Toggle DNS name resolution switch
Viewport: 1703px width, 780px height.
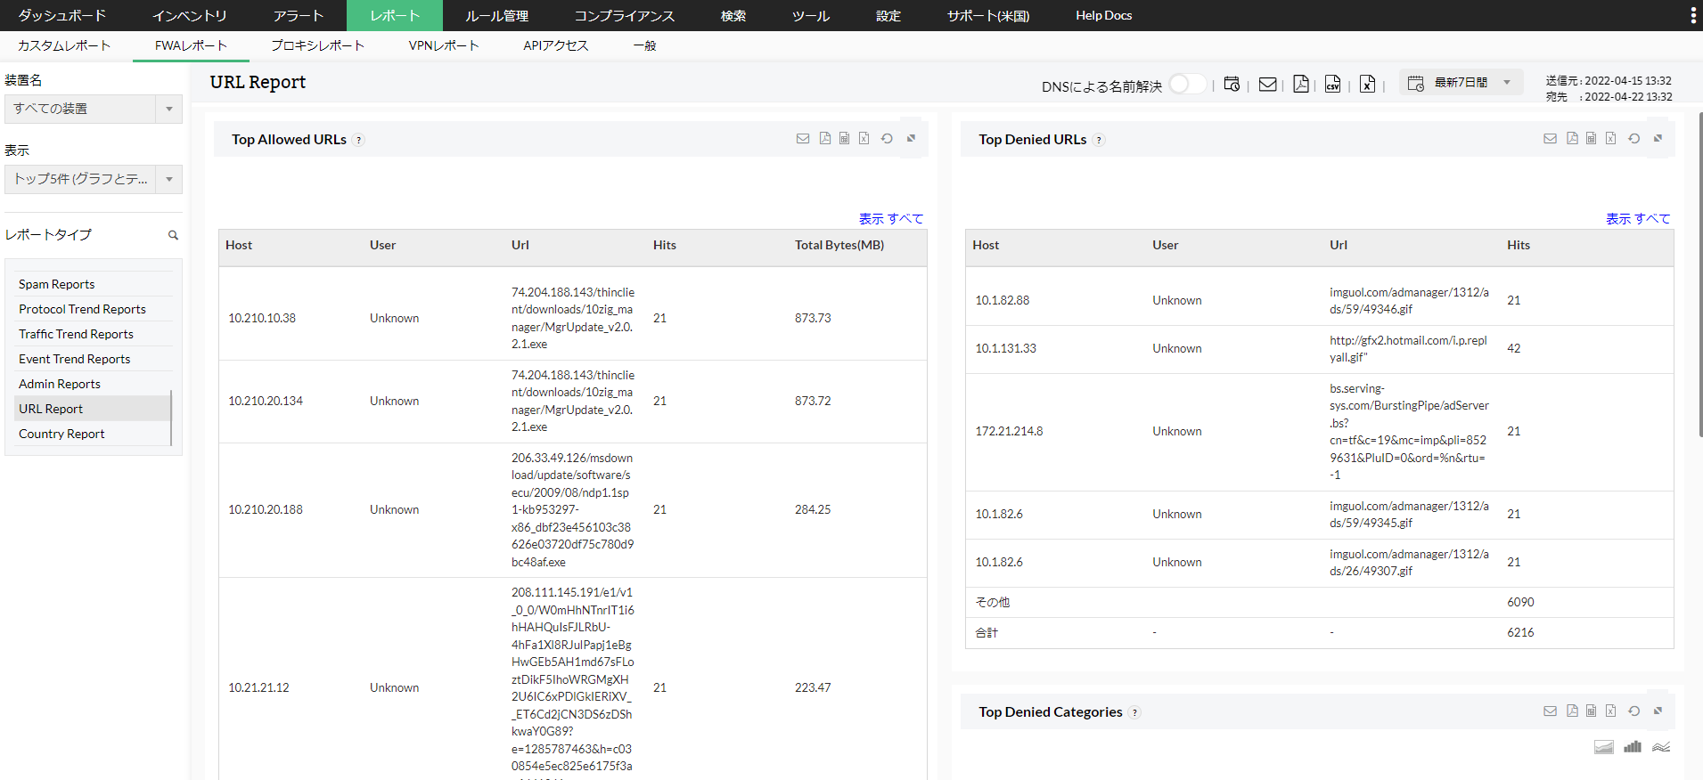tap(1187, 84)
